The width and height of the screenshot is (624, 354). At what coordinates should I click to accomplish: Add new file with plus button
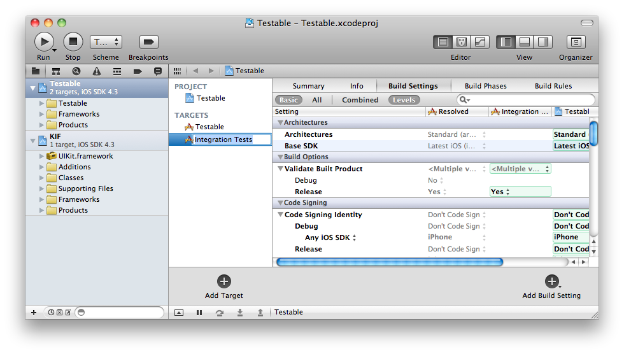[34, 312]
